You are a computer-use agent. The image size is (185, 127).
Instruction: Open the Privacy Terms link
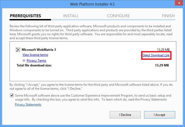coord(36,61)
